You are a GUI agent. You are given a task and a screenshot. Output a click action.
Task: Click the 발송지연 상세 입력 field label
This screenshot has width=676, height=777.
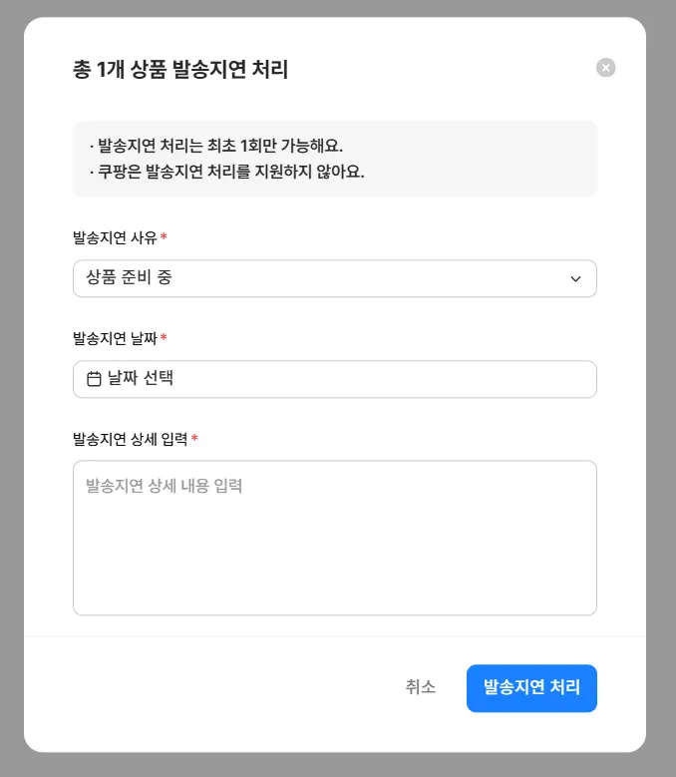click(130, 439)
